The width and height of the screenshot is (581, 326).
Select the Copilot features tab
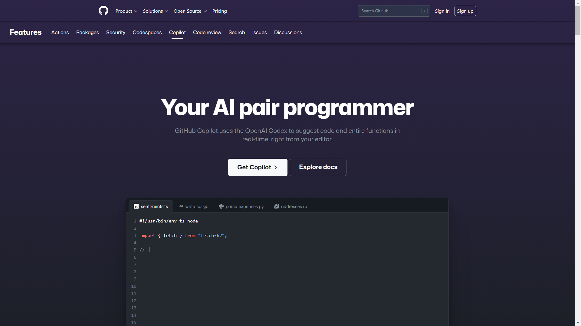177,32
